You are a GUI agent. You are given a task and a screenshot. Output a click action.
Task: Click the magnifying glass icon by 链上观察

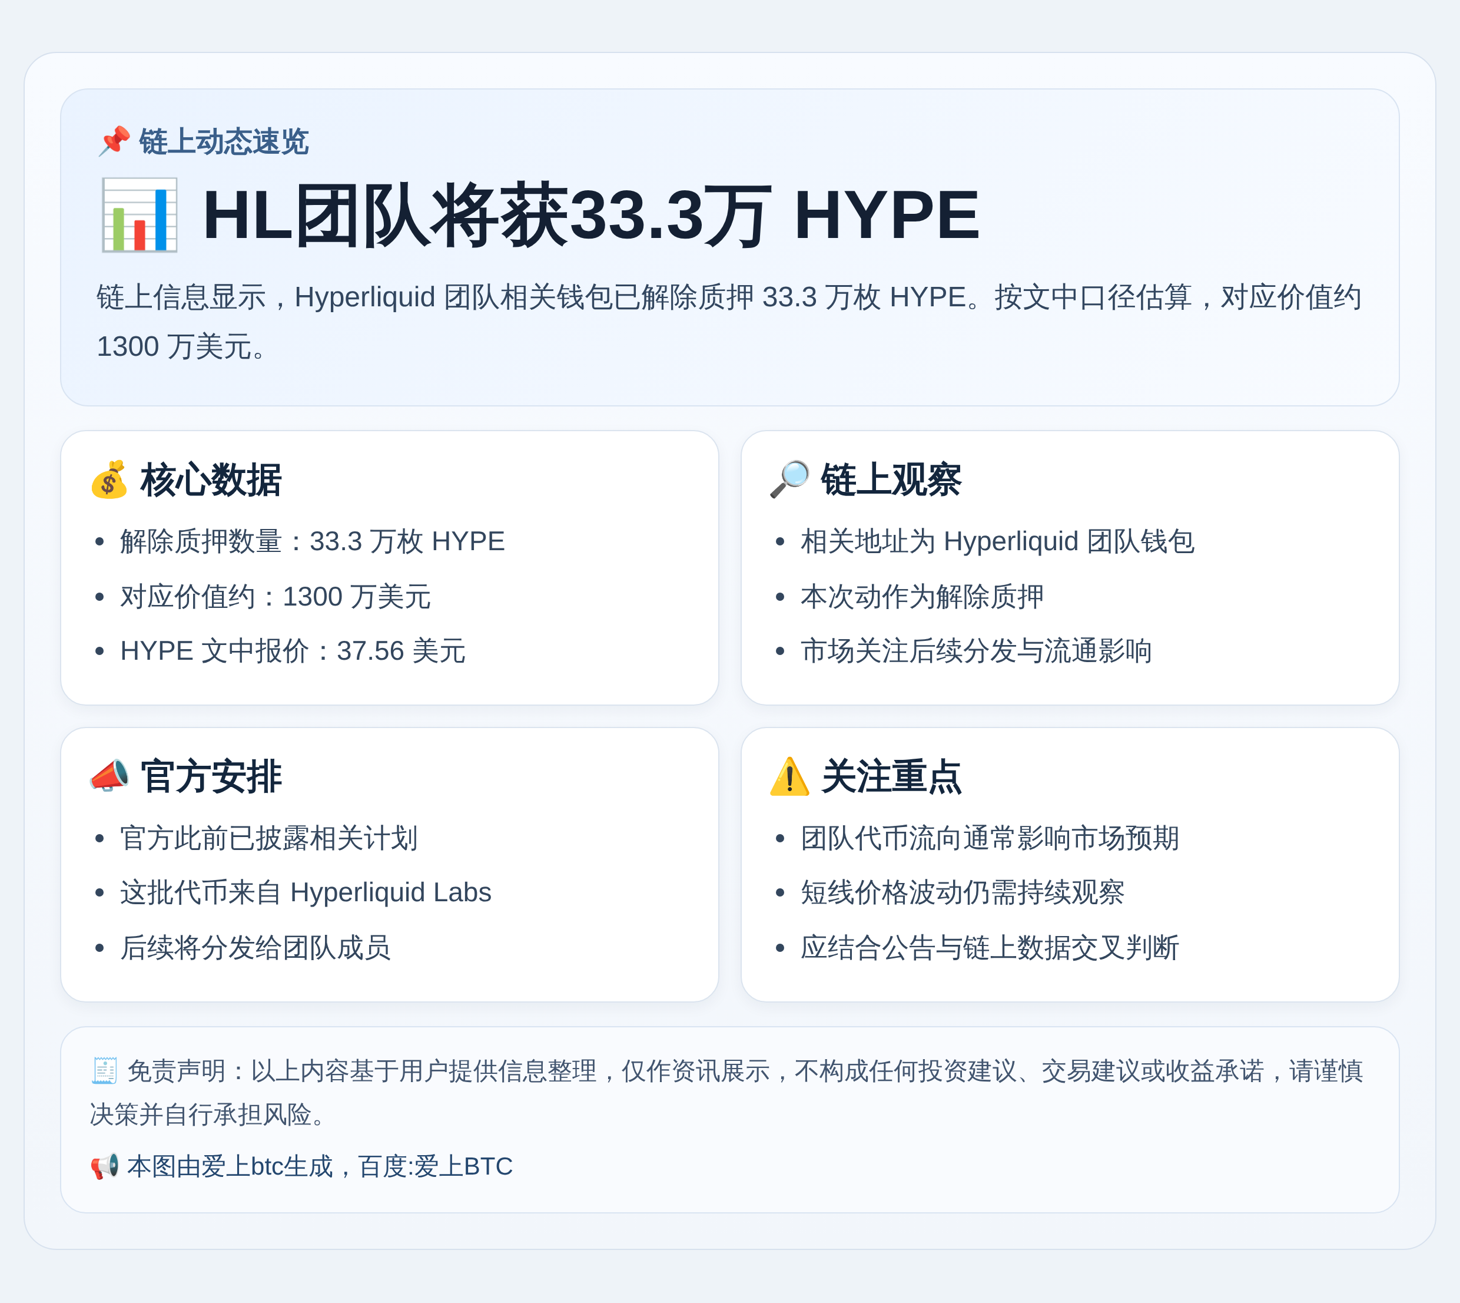coord(789,479)
